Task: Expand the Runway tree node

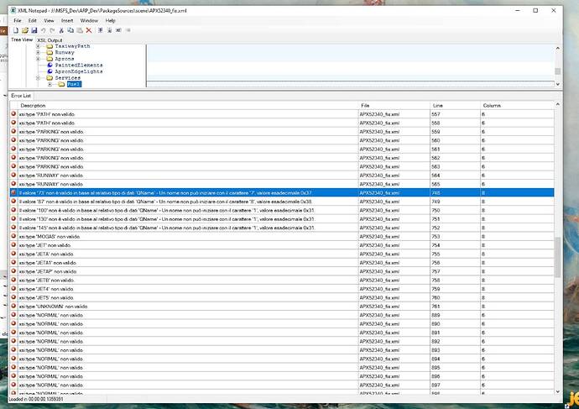Action: [38, 52]
